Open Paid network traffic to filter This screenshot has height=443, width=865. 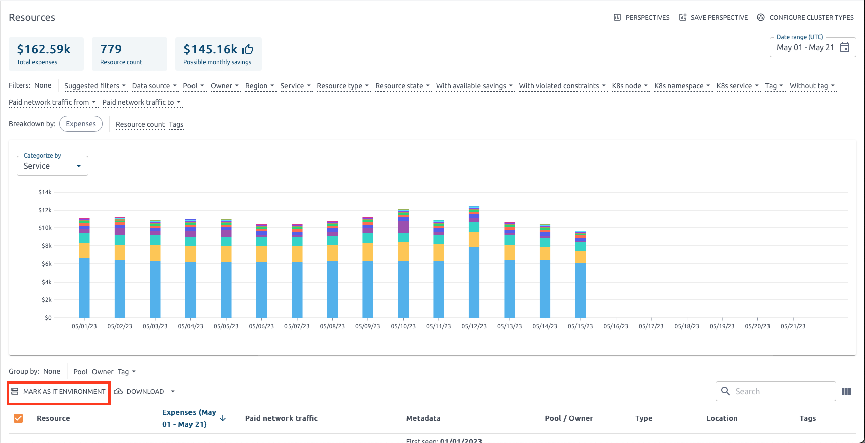click(x=142, y=102)
